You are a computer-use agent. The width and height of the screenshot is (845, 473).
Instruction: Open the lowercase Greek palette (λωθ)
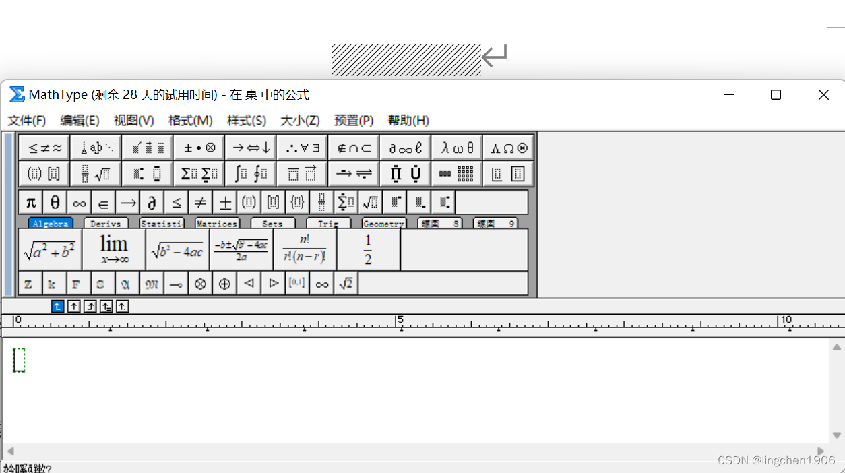pyautogui.click(x=457, y=148)
